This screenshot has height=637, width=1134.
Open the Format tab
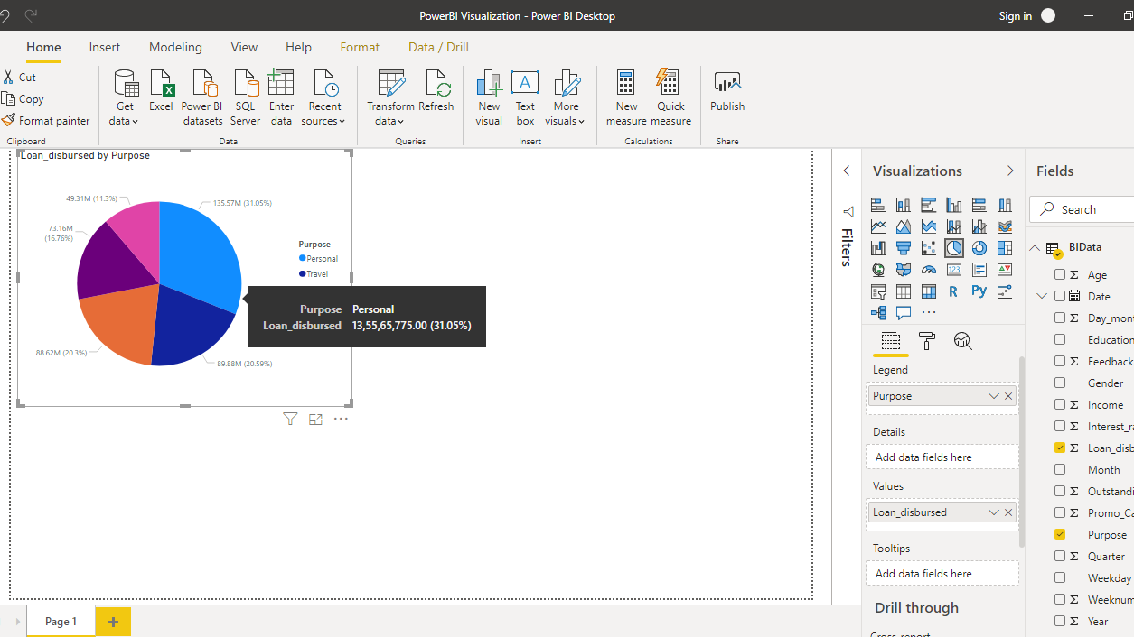(x=360, y=47)
